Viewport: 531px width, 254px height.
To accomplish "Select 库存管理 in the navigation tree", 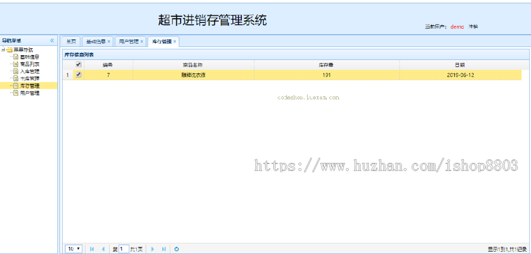I will (30, 86).
